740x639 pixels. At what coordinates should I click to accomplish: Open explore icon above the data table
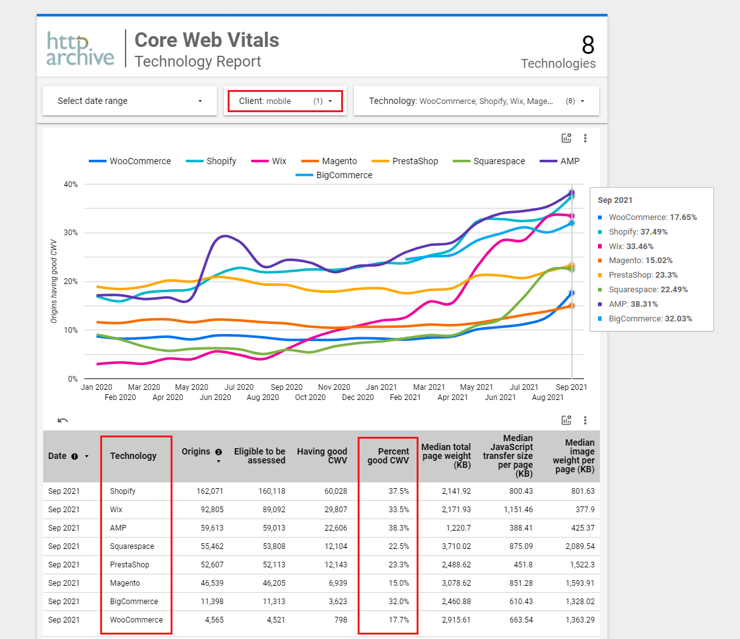566,420
